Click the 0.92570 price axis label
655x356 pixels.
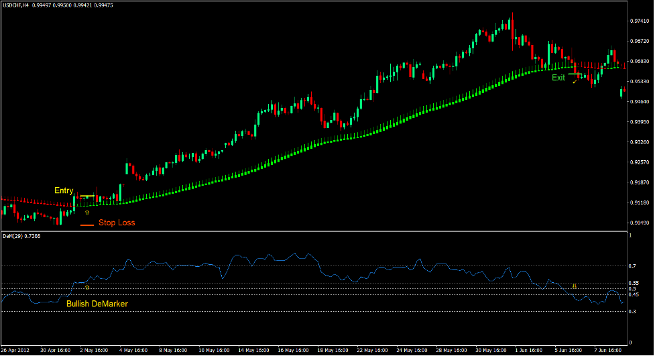click(639, 162)
